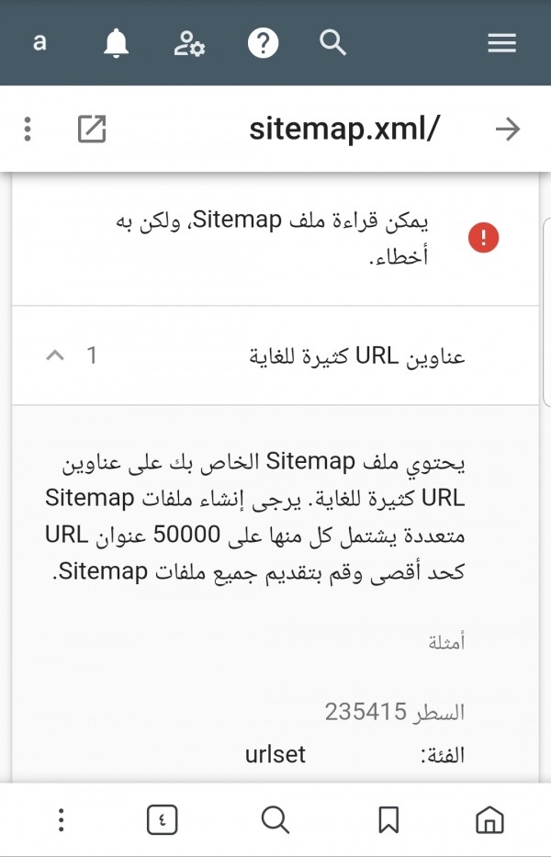Tap the browser search button
551x857 pixels.
(275, 819)
